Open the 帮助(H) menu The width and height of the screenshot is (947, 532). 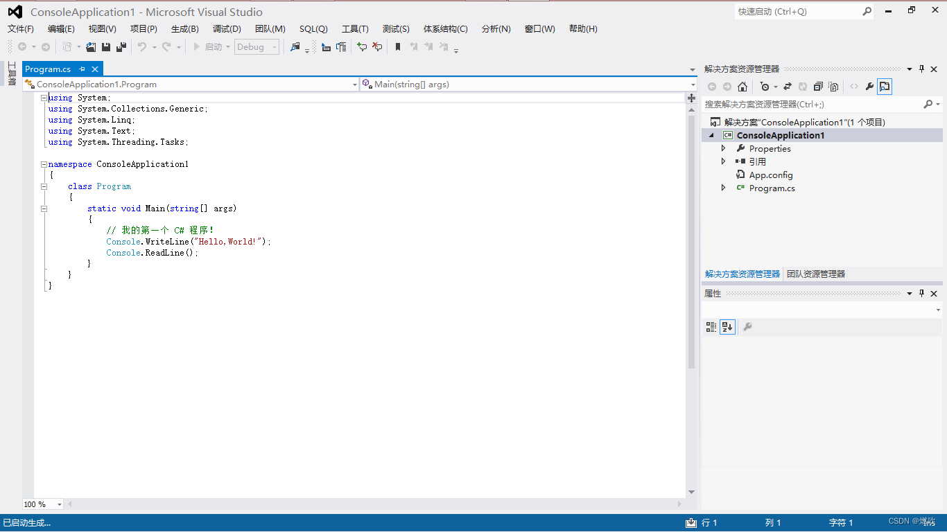pyautogui.click(x=583, y=29)
